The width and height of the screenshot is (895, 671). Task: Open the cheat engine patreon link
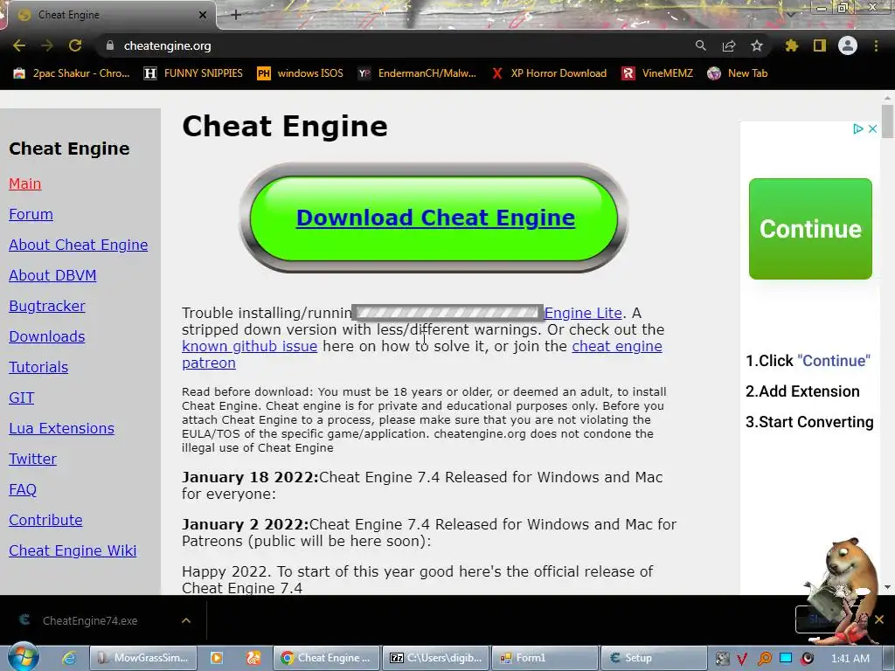[x=617, y=346]
